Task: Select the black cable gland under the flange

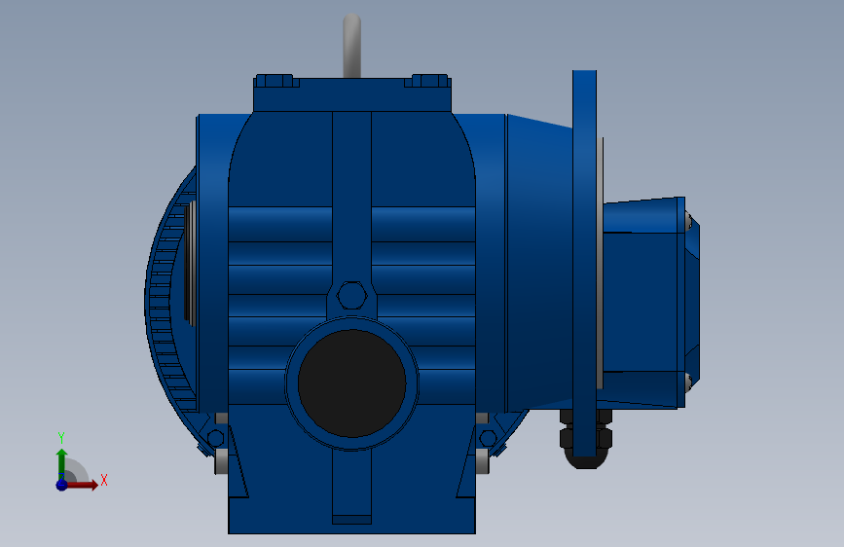Action: coord(586,439)
